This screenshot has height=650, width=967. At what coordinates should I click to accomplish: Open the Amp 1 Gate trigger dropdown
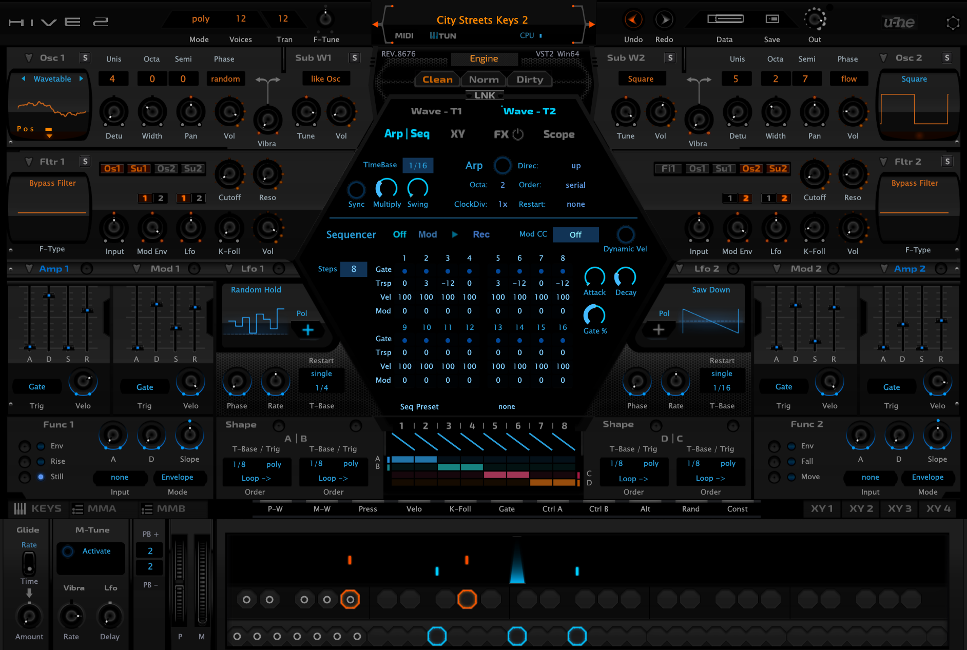pos(37,387)
